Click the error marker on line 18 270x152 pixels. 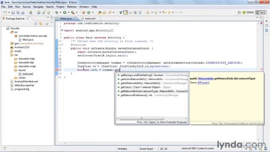(57, 70)
